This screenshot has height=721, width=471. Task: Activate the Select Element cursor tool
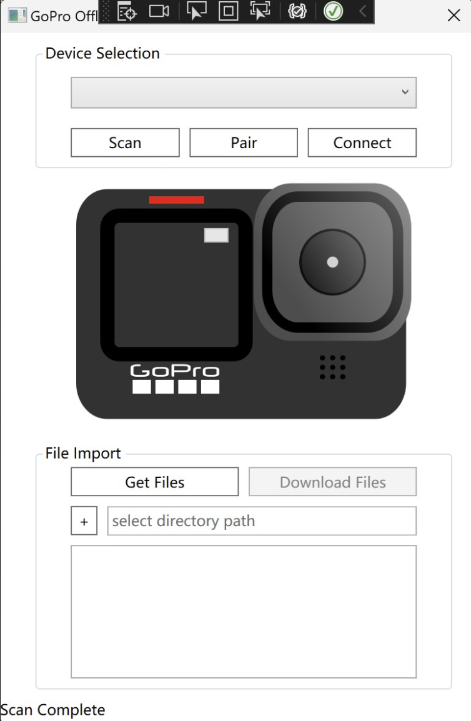coord(196,11)
